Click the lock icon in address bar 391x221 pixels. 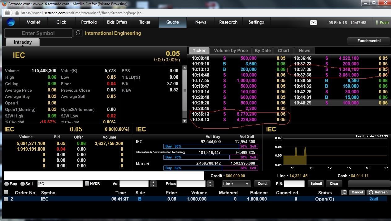coord(16,13)
